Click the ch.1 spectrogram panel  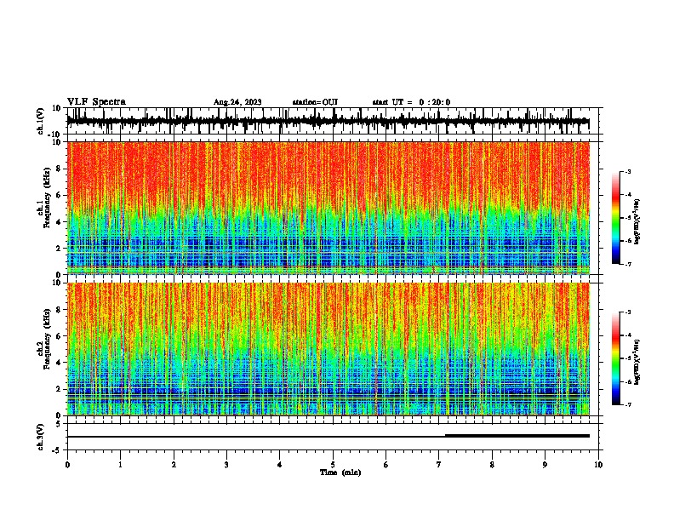[x=328, y=208]
